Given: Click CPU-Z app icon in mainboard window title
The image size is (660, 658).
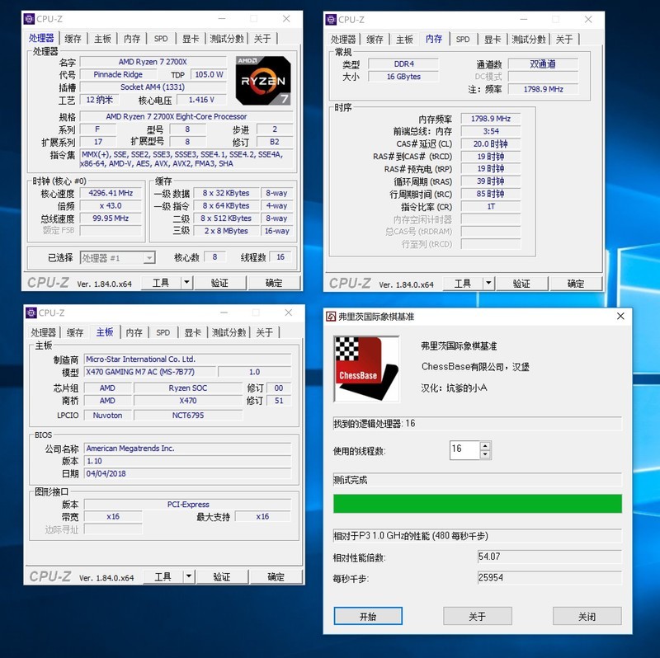Looking at the screenshot, I should 31,313.
